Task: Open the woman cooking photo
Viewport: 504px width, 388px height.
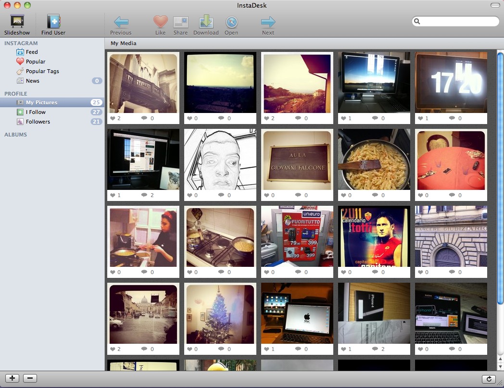Action: [x=143, y=237]
